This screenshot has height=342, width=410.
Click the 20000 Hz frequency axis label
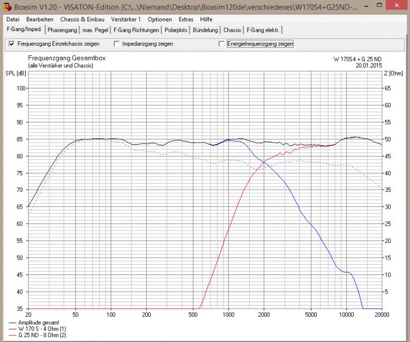point(382,315)
